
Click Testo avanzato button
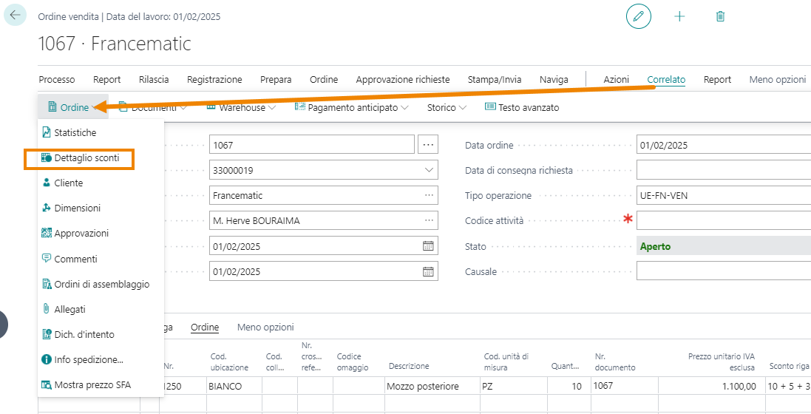pyautogui.click(x=522, y=108)
